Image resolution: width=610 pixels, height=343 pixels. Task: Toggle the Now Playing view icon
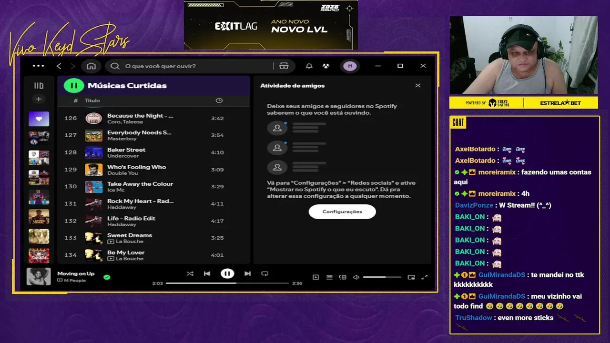pyautogui.click(x=315, y=277)
